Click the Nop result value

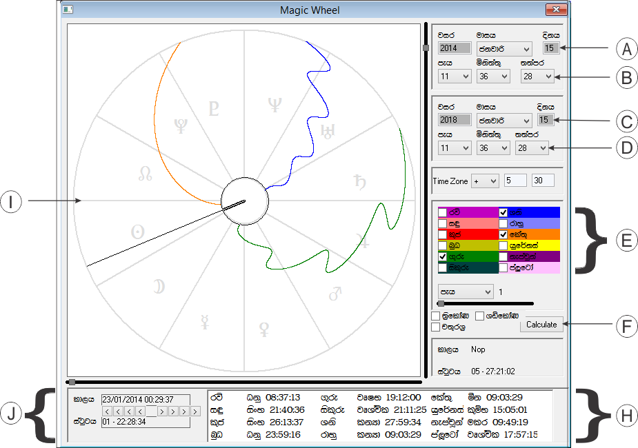pos(478,349)
